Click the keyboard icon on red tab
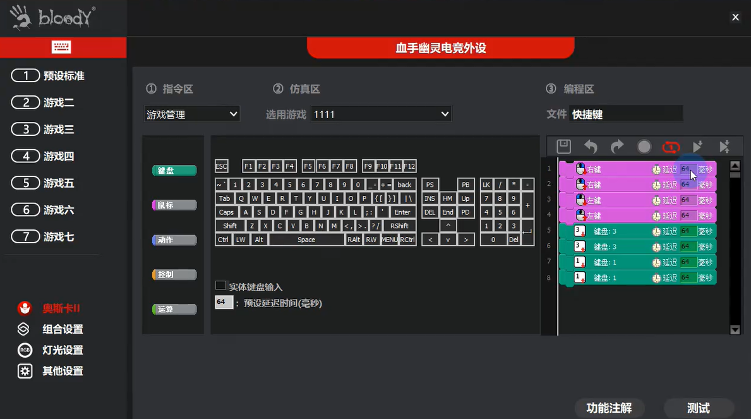The image size is (751, 419). 61,47
